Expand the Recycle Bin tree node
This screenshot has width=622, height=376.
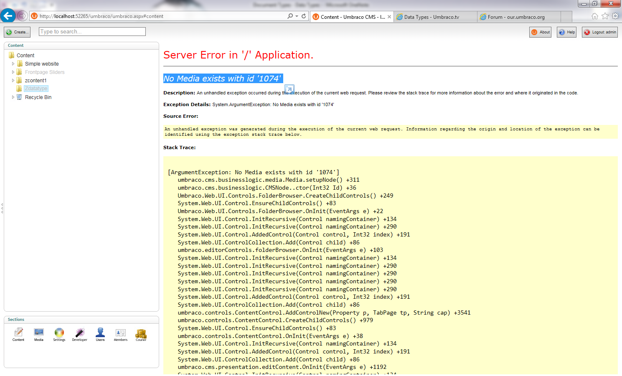tap(13, 97)
